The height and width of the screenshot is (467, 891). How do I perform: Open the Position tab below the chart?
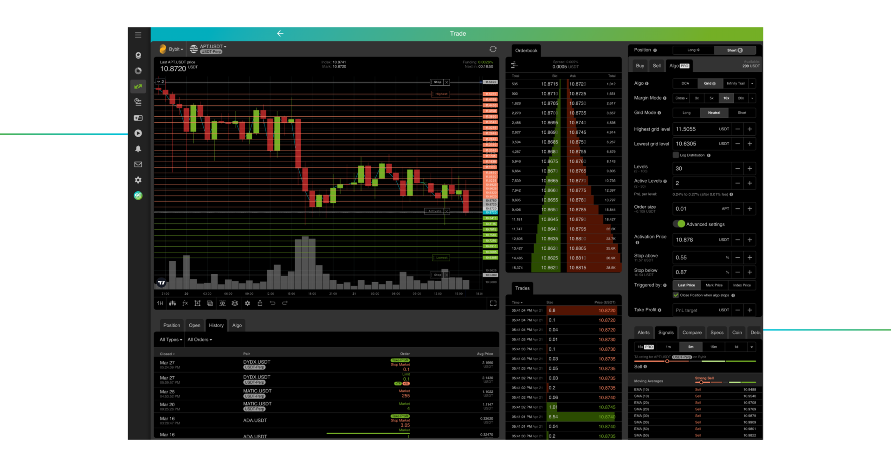tap(171, 325)
